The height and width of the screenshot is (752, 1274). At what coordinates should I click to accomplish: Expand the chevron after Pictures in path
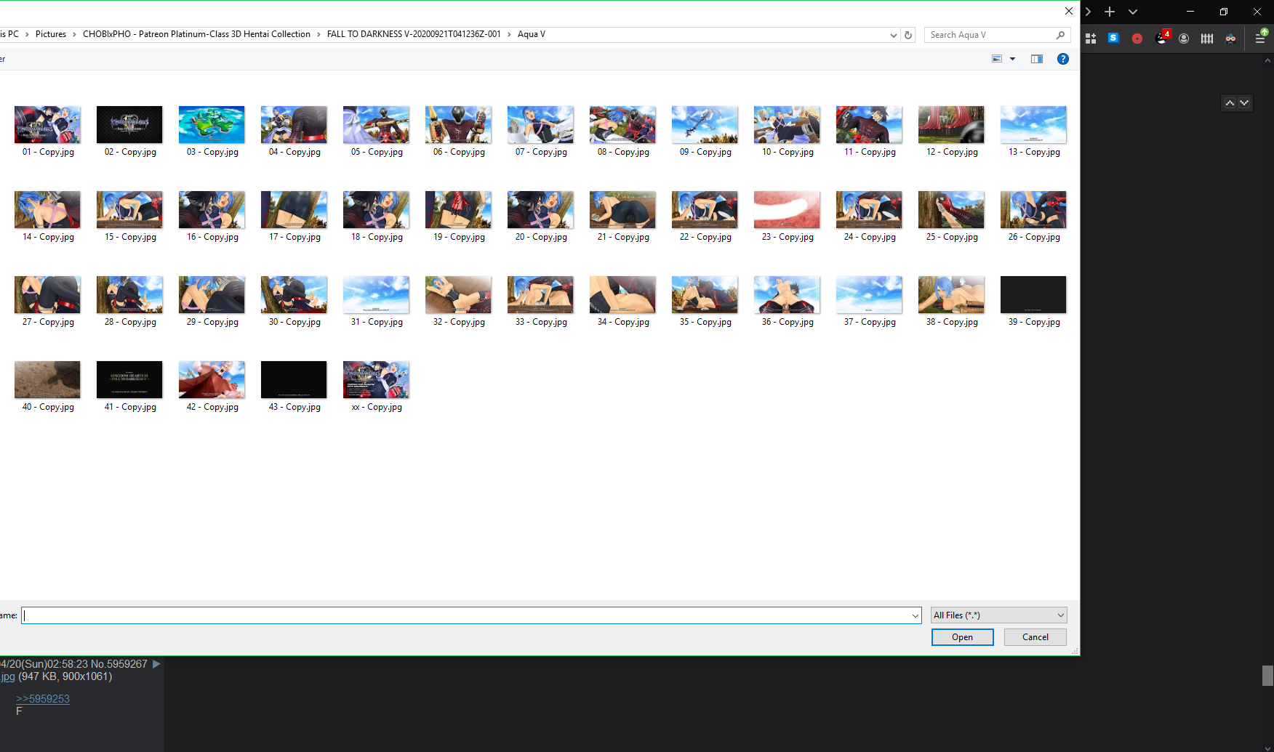[x=74, y=34]
